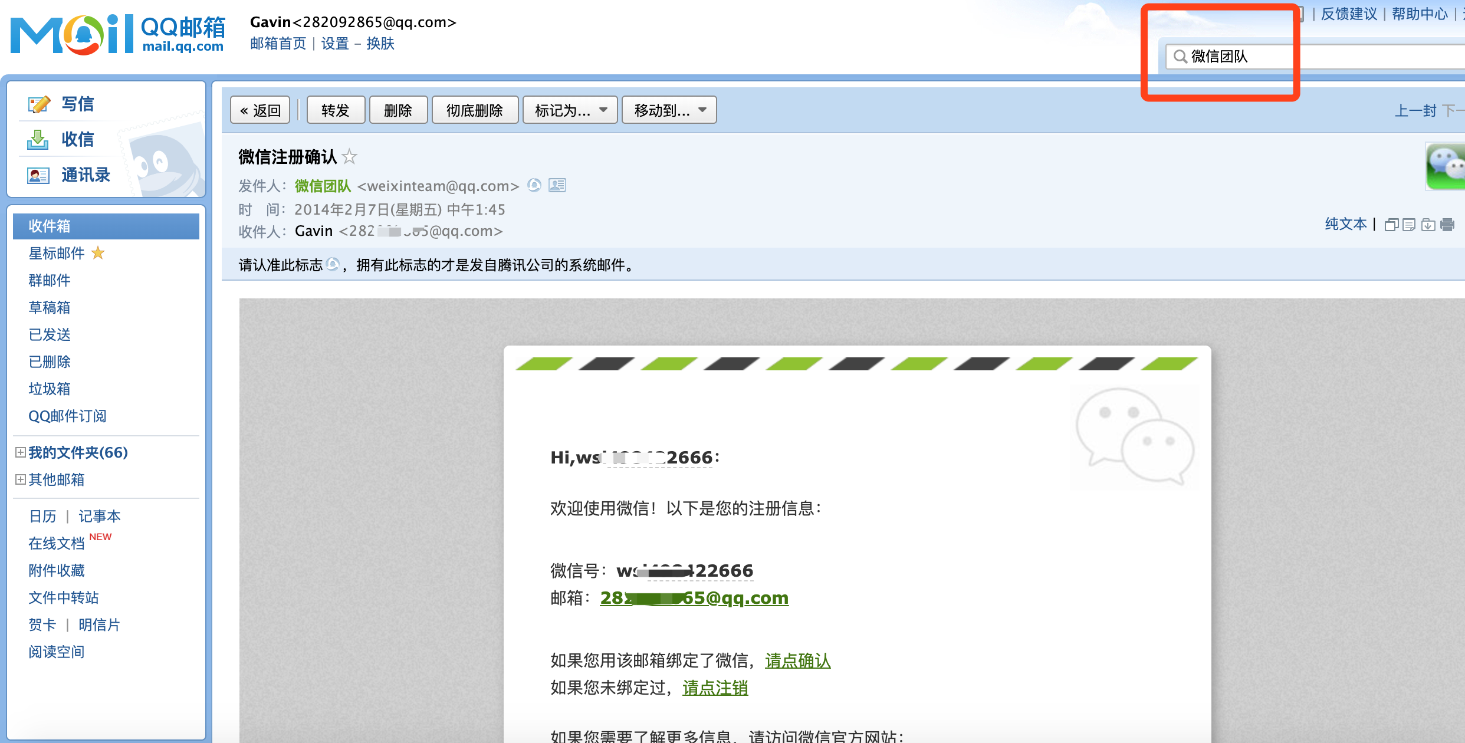Click the 写信 compose label
Image resolution: width=1465 pixels, height=743 pixels.
click(x=78, y=104)
